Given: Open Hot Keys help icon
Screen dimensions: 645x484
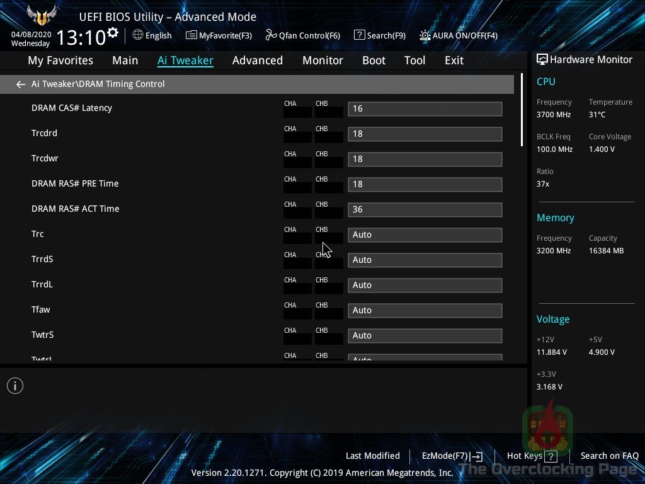Looking at the screenshot, I should coord(551,456).
